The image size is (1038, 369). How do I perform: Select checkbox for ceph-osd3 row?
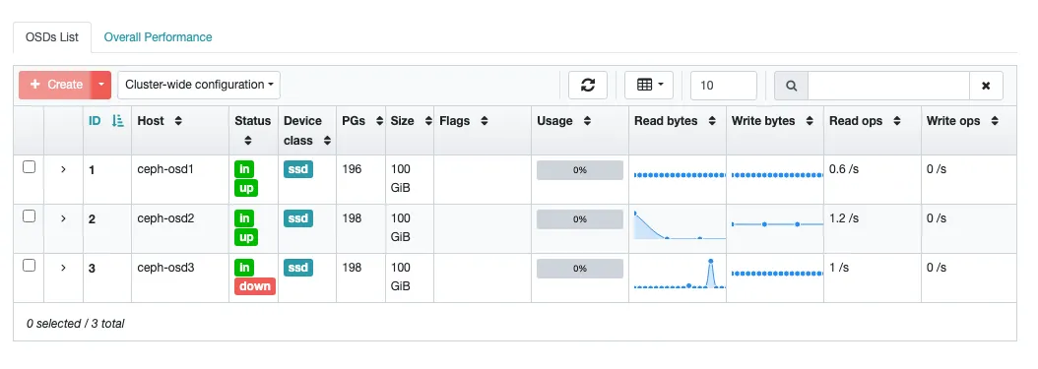30,265
